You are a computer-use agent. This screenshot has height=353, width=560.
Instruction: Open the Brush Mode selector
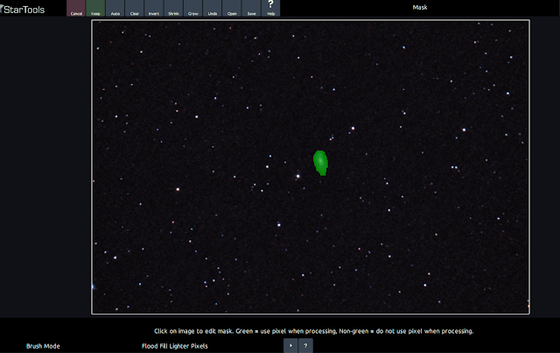[43, 346]
